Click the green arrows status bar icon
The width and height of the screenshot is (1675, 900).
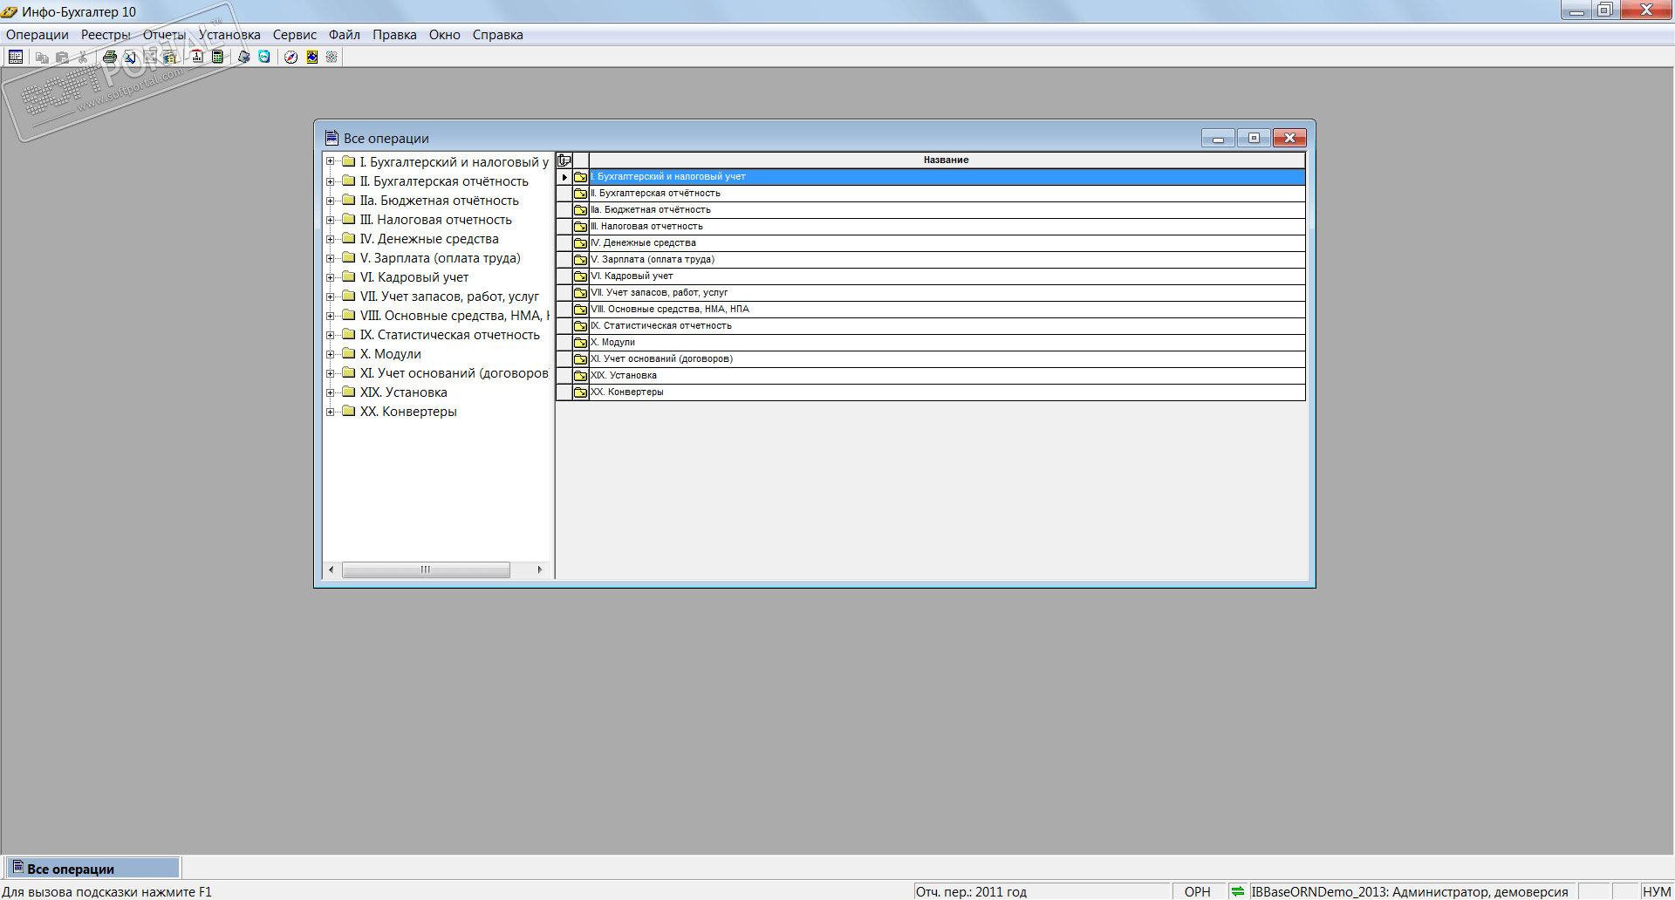click(1238, 891)
